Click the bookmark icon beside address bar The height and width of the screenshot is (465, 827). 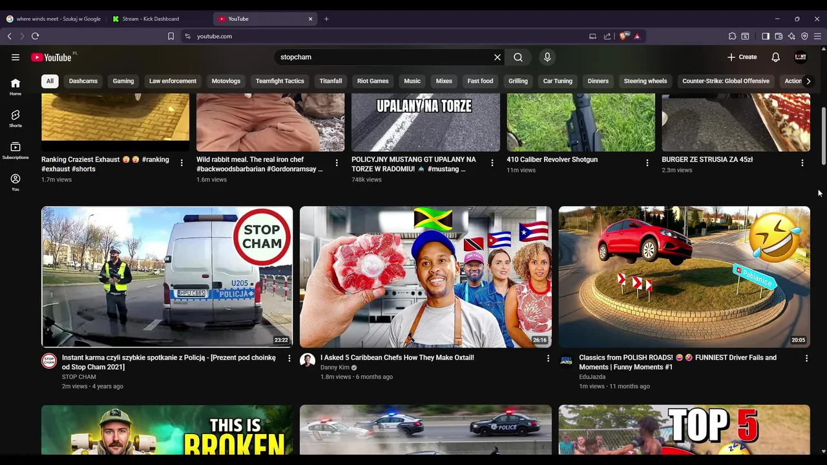tap(171, 36)
